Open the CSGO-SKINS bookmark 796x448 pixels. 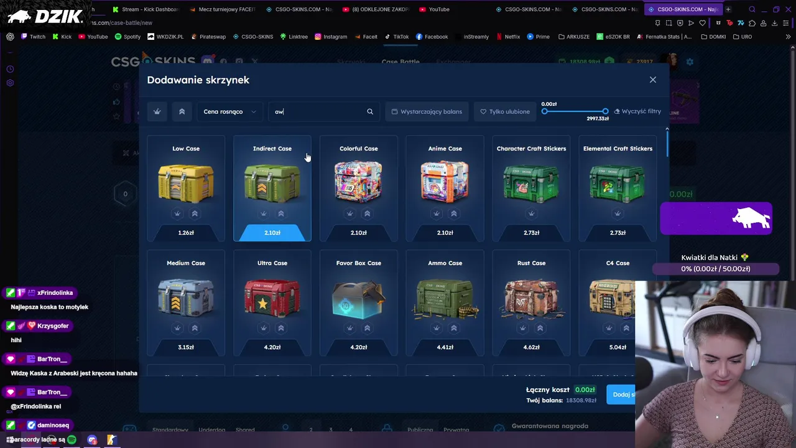(253, 37)
